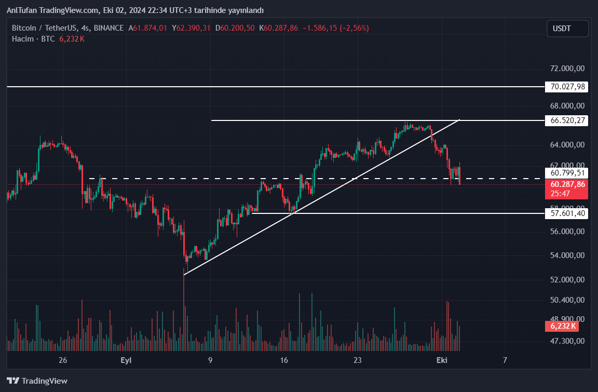Click the red current price 60.287,86 label
The height and width of the screenshot is (392, 598).
566,184
